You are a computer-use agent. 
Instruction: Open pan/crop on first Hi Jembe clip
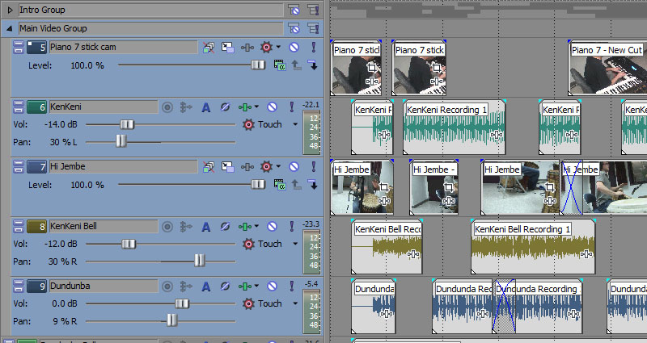click(x=383, y=187)
